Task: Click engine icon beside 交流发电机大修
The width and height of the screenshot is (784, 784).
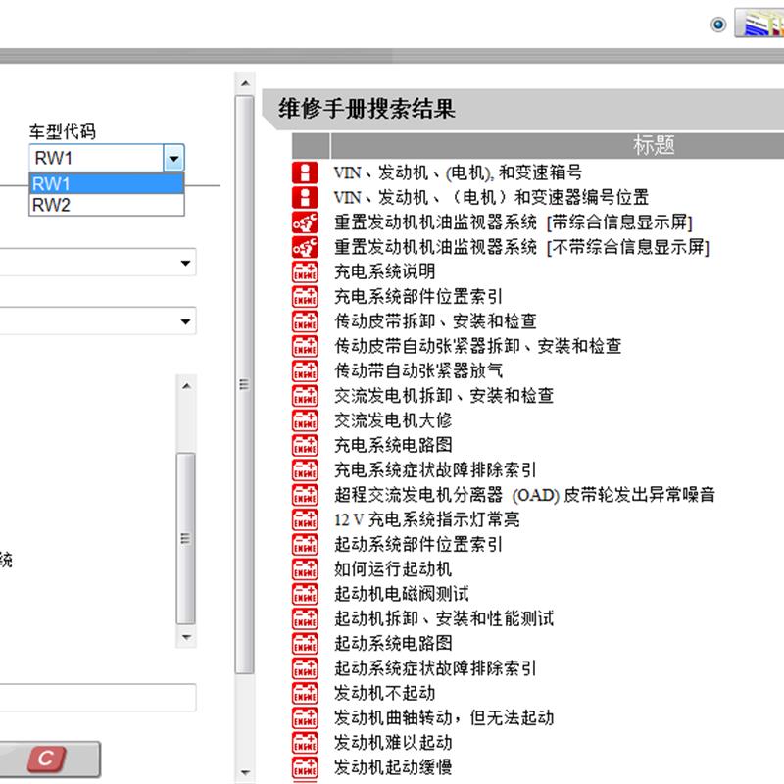Action: (305, 420)
